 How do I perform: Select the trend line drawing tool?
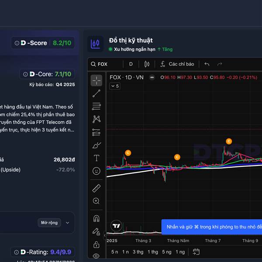[x=97, y=93]
